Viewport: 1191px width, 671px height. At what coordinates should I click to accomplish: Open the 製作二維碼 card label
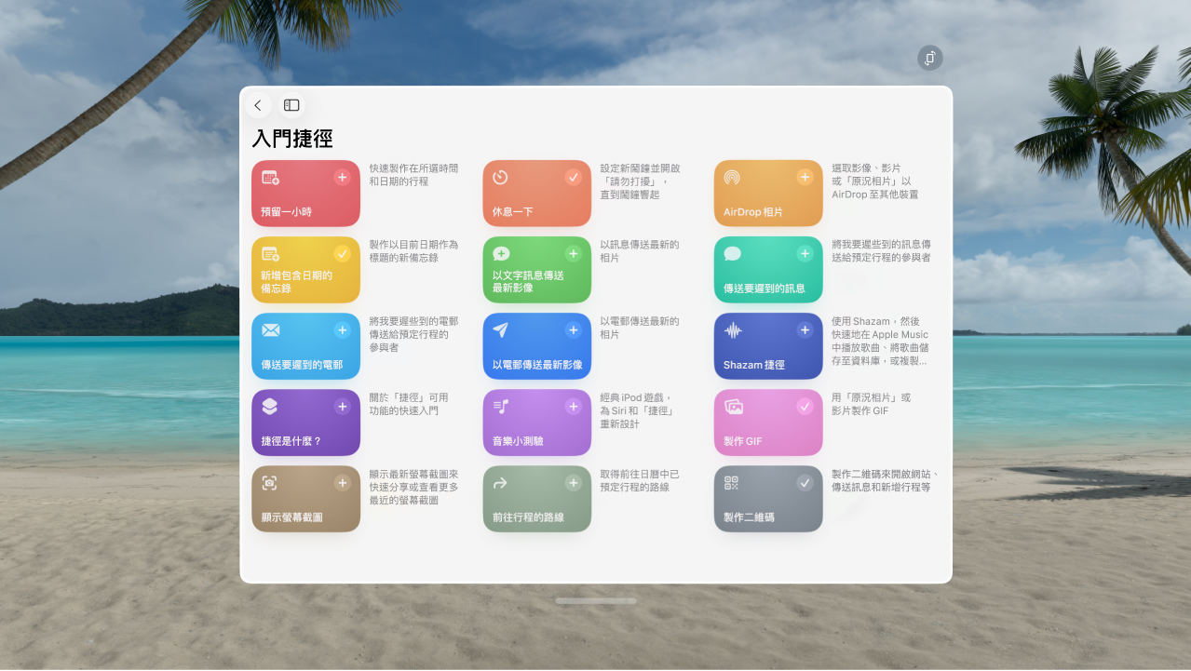pyautogui.click(x=749, y=517)
